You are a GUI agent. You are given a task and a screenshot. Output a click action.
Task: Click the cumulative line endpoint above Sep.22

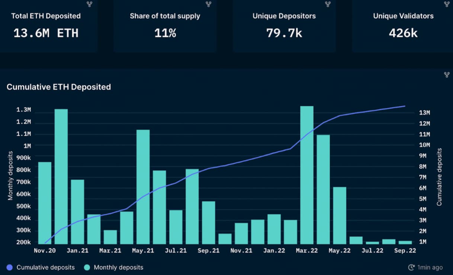pos(405,106)
